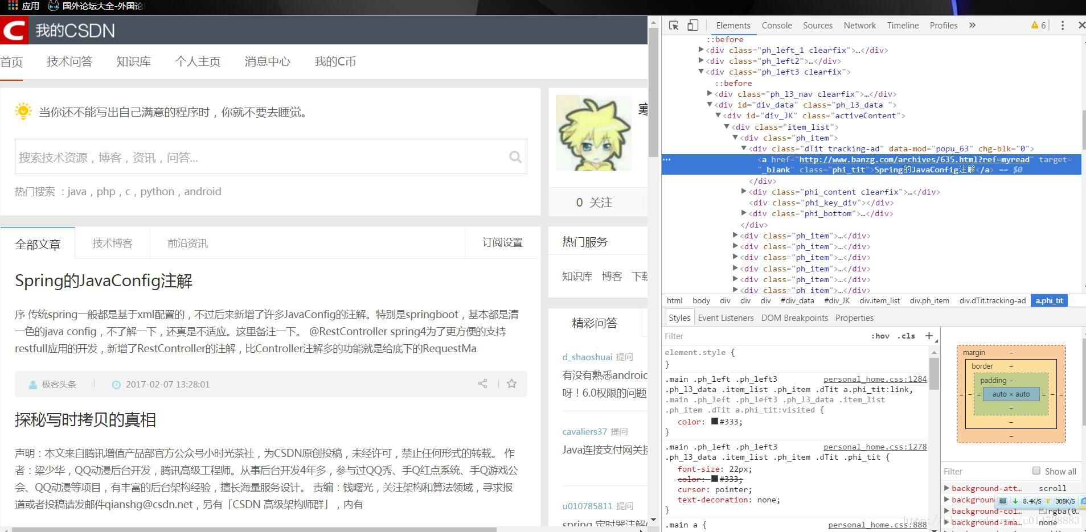Open the warnings count indicator
The image size is (1086, 532).
pyautogui.click(x=1038, y=26)
